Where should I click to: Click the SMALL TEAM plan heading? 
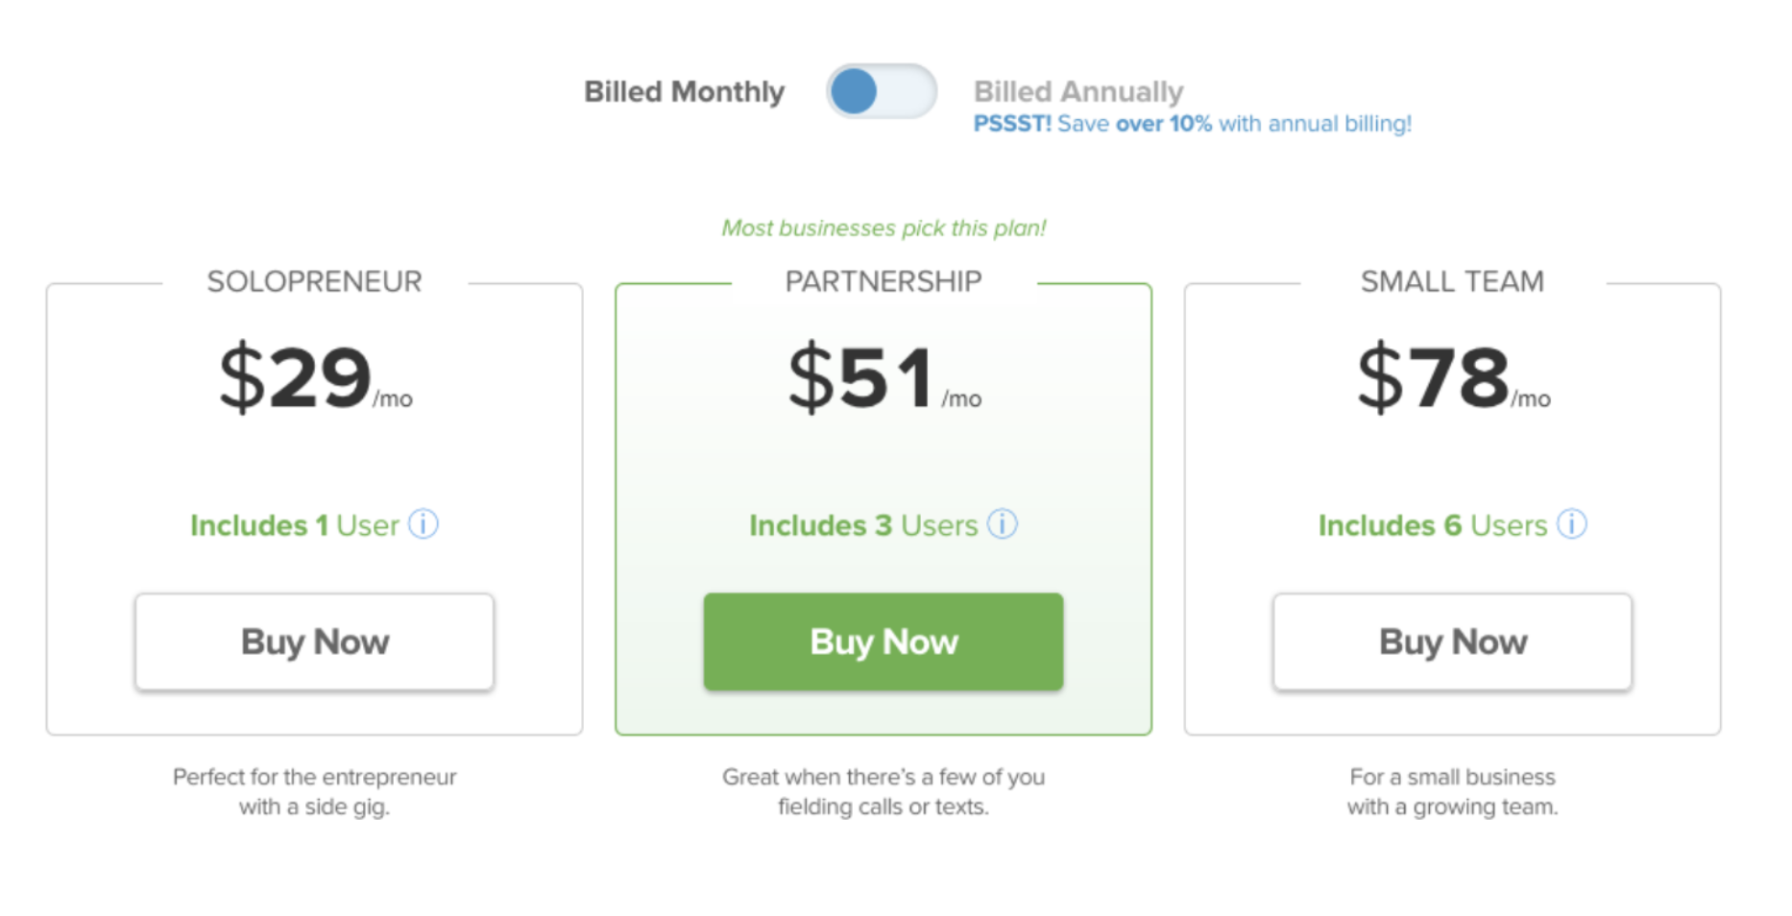pyautogui.click(x=1452, y=281)
